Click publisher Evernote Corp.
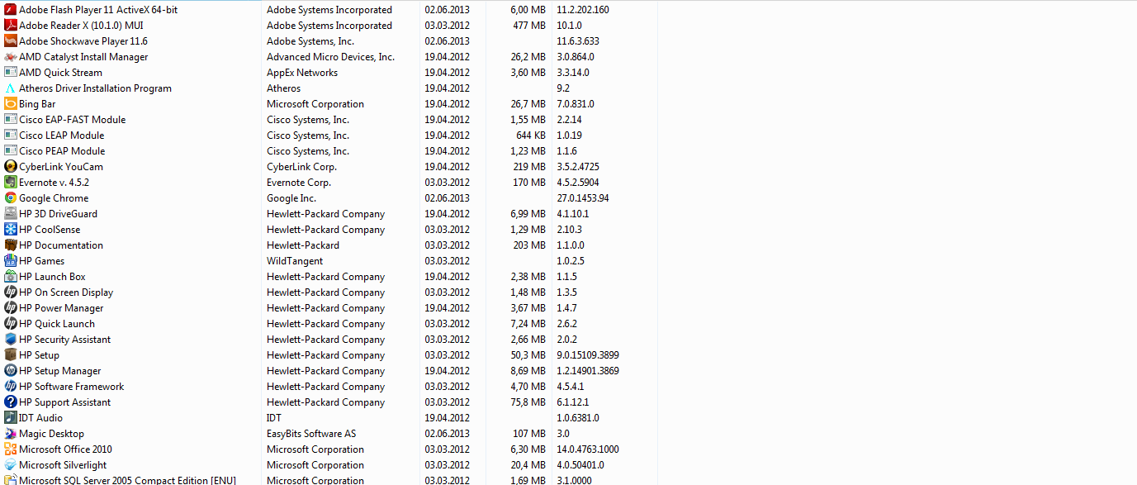 click(x=299, y=183)
